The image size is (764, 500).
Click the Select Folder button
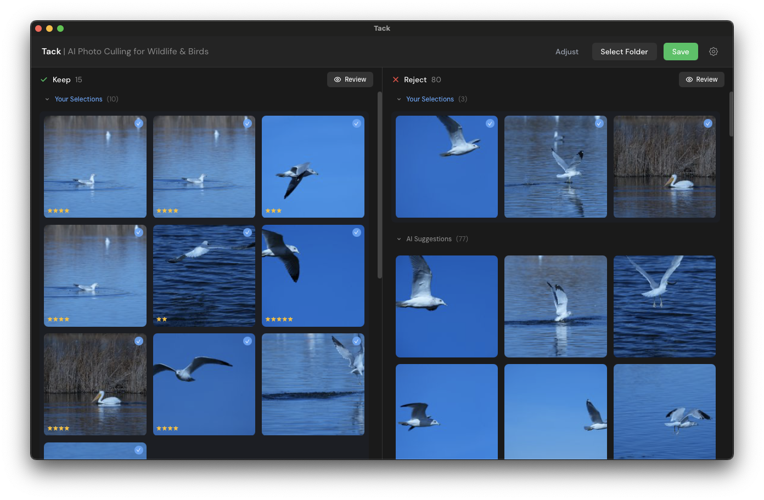pos(624,51)
